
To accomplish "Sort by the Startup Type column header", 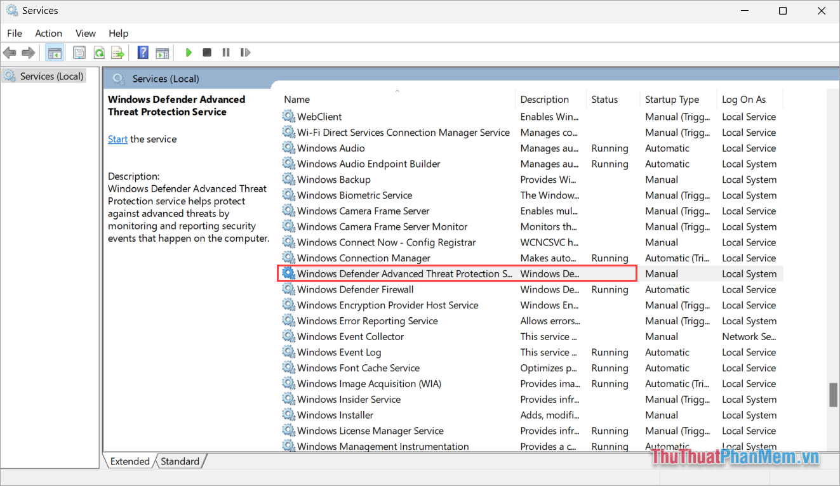I will pyautogui.click(x=673, y=99).
